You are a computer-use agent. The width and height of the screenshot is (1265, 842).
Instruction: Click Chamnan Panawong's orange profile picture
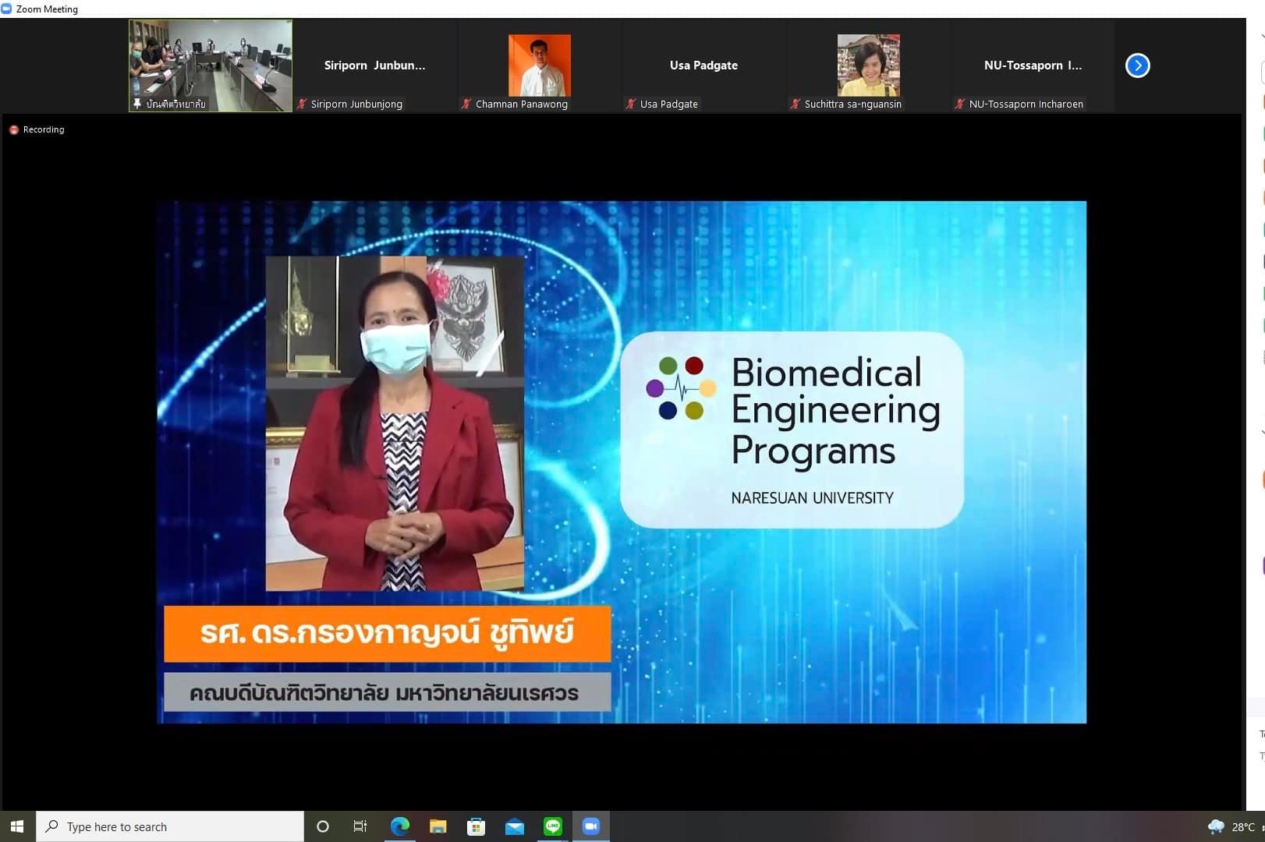pos(539,65)
